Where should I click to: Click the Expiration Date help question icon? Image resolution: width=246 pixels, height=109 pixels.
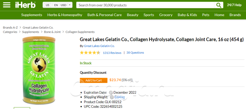coord(111,93)
